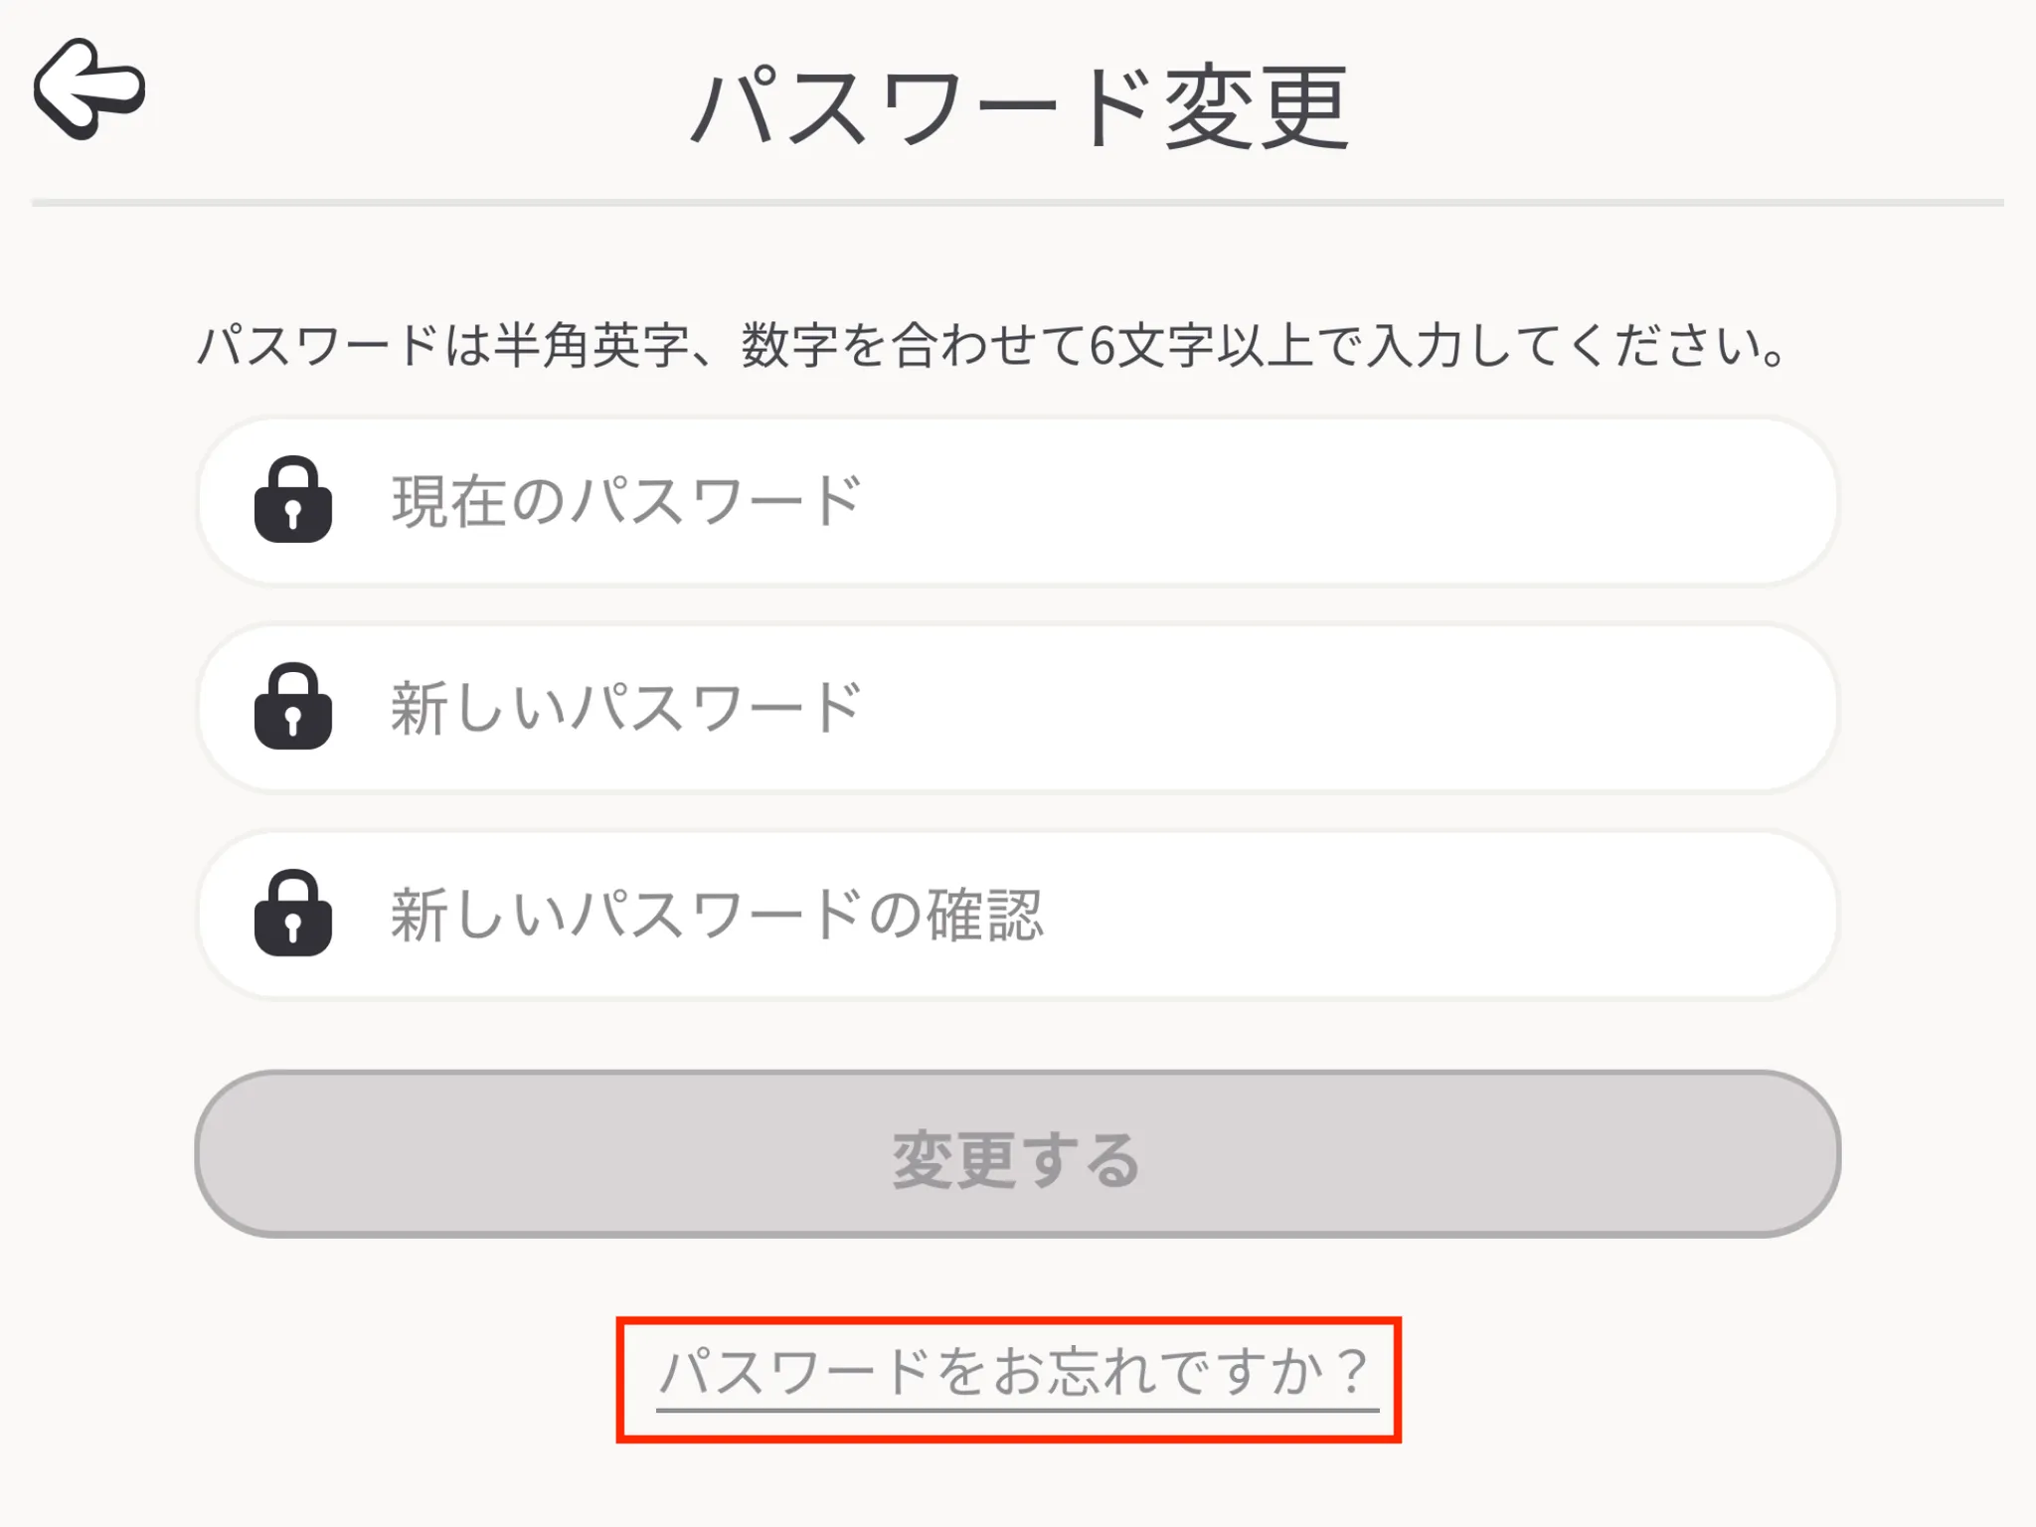Click the empty right end of current password field
2036x1527 pixels.
pyautogui.click(x=1591, y=500)
